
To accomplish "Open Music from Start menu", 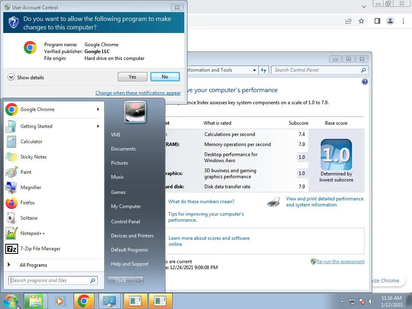I will 117,177.
